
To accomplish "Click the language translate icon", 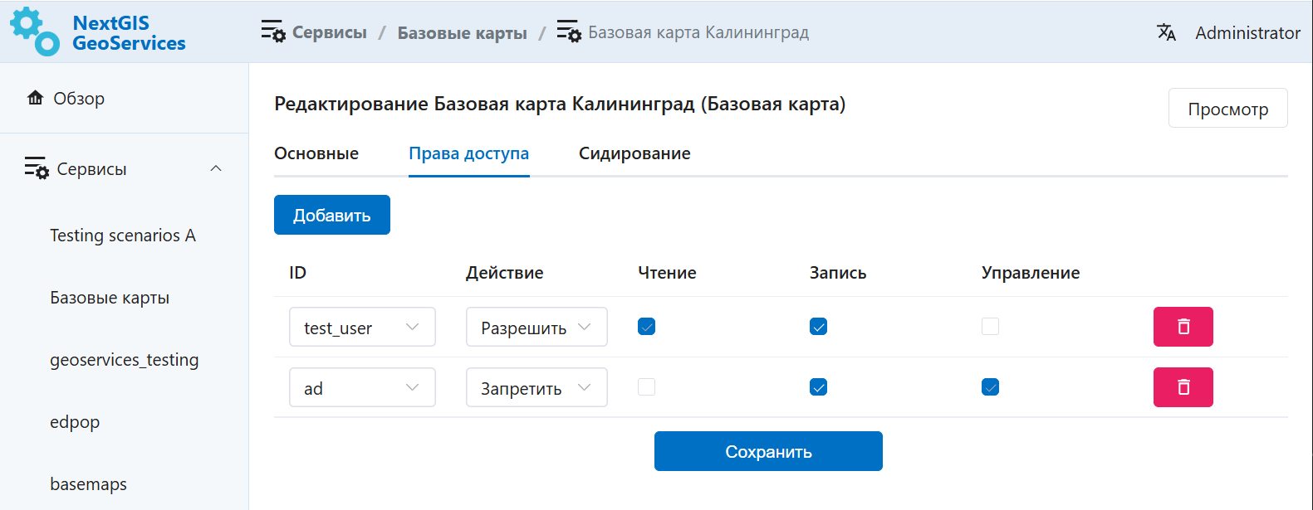I will pyautogui.click(x=1166, y=32).
